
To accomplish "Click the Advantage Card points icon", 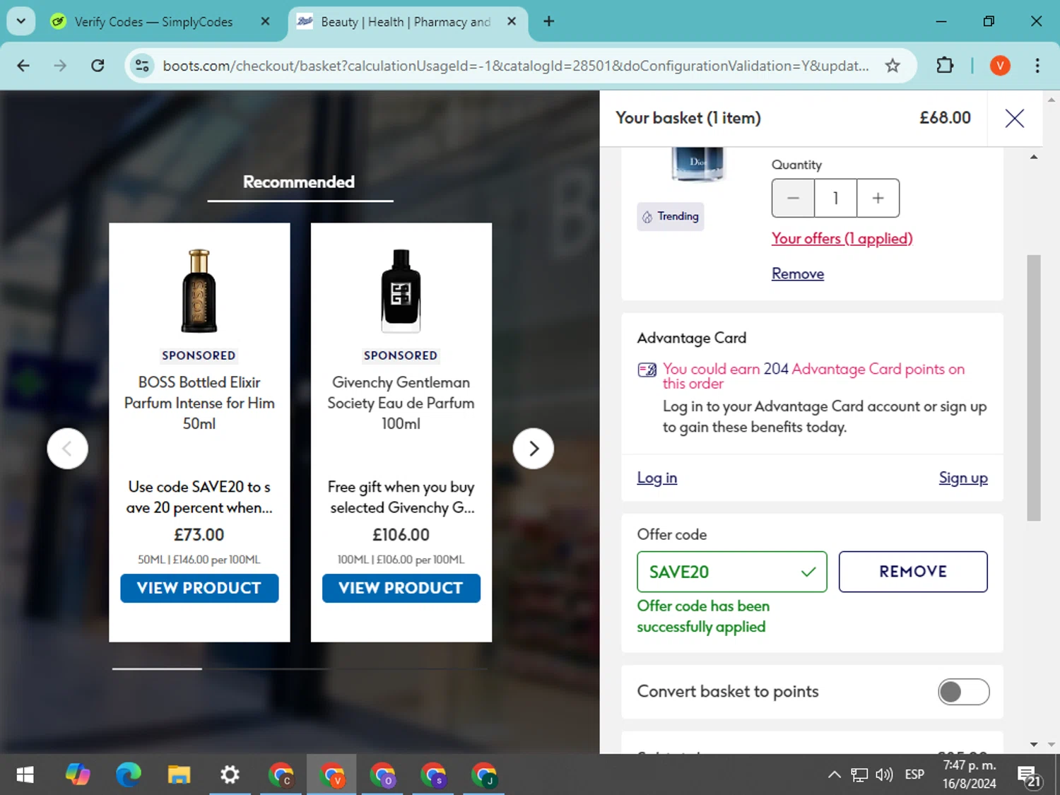I will [647, 370].
